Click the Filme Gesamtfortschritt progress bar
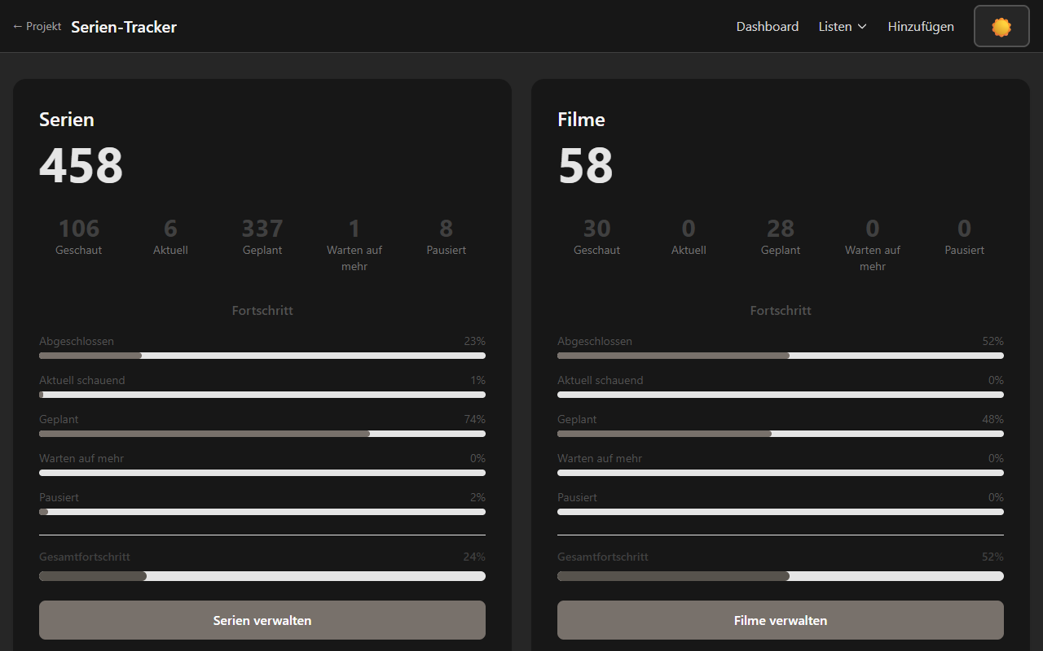The height and width of the screenshot is (651, 1043). [781, 576]
